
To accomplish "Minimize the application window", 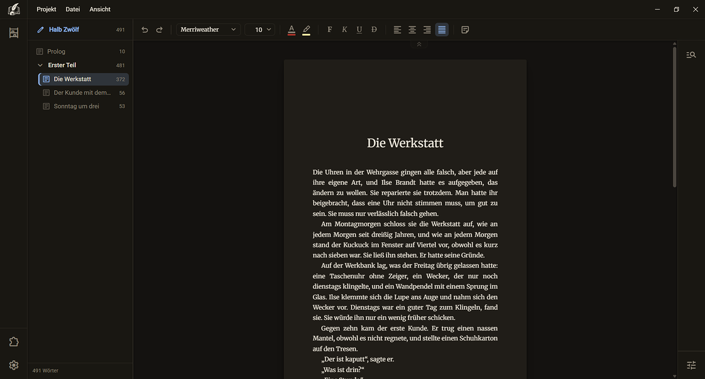I will [657, 9].
